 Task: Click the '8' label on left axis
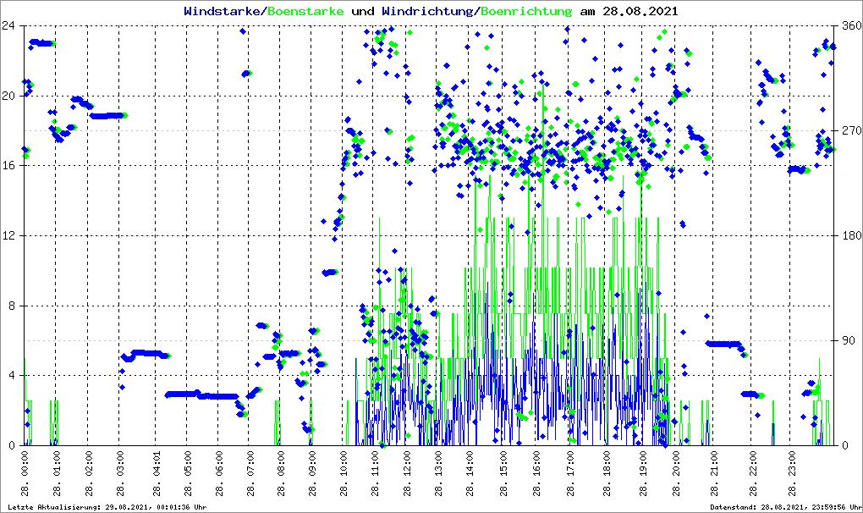point(14,306)
